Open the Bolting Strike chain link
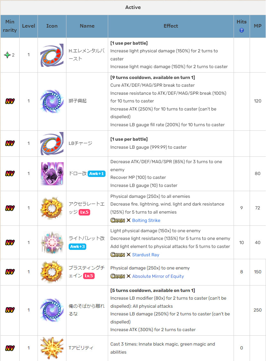The width and height of the screenshot is (266, 361). (146, 220)
